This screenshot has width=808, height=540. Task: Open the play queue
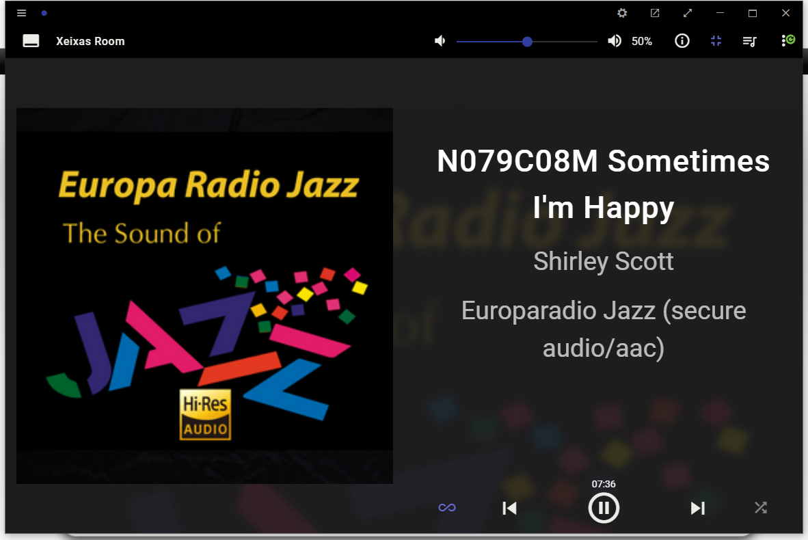[x=749, y=41]
